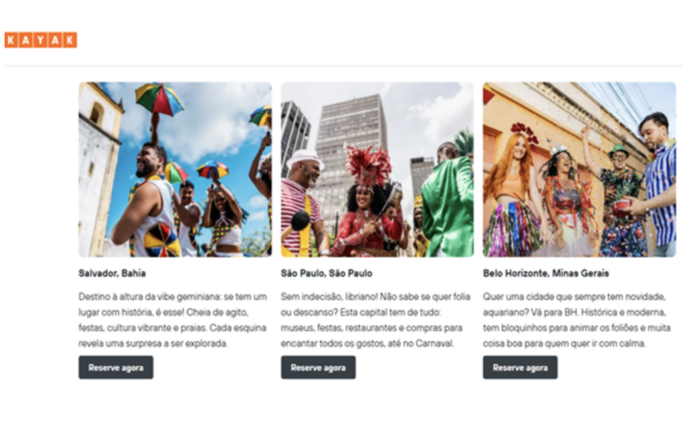Click the geminiana description text for Salvador
690x422 pixels.
pos(172,320)
